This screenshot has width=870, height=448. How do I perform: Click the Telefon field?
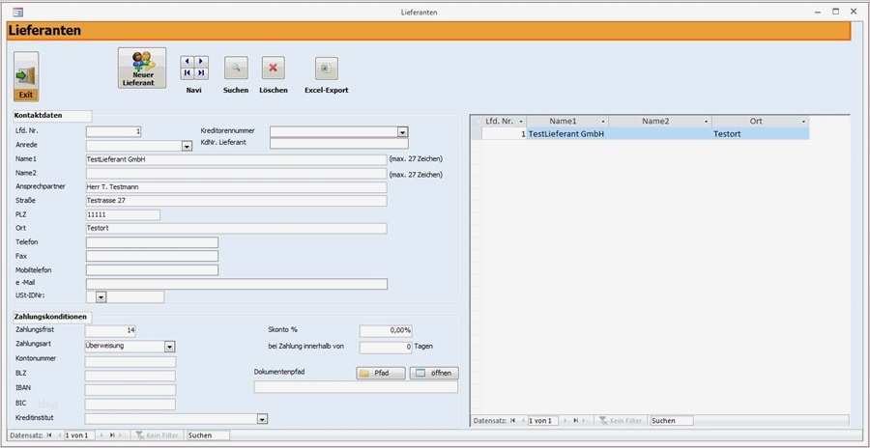pos(152,242)
